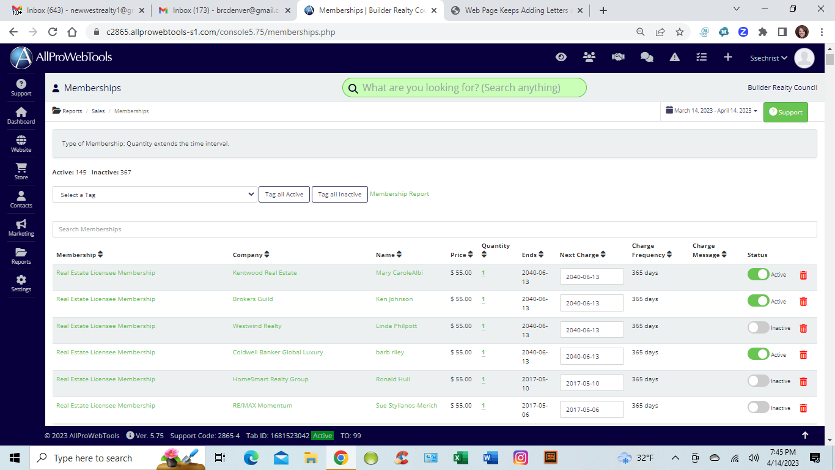Open the Select a Tag dropdown
The image size is (835, 470).
[155, 194]
